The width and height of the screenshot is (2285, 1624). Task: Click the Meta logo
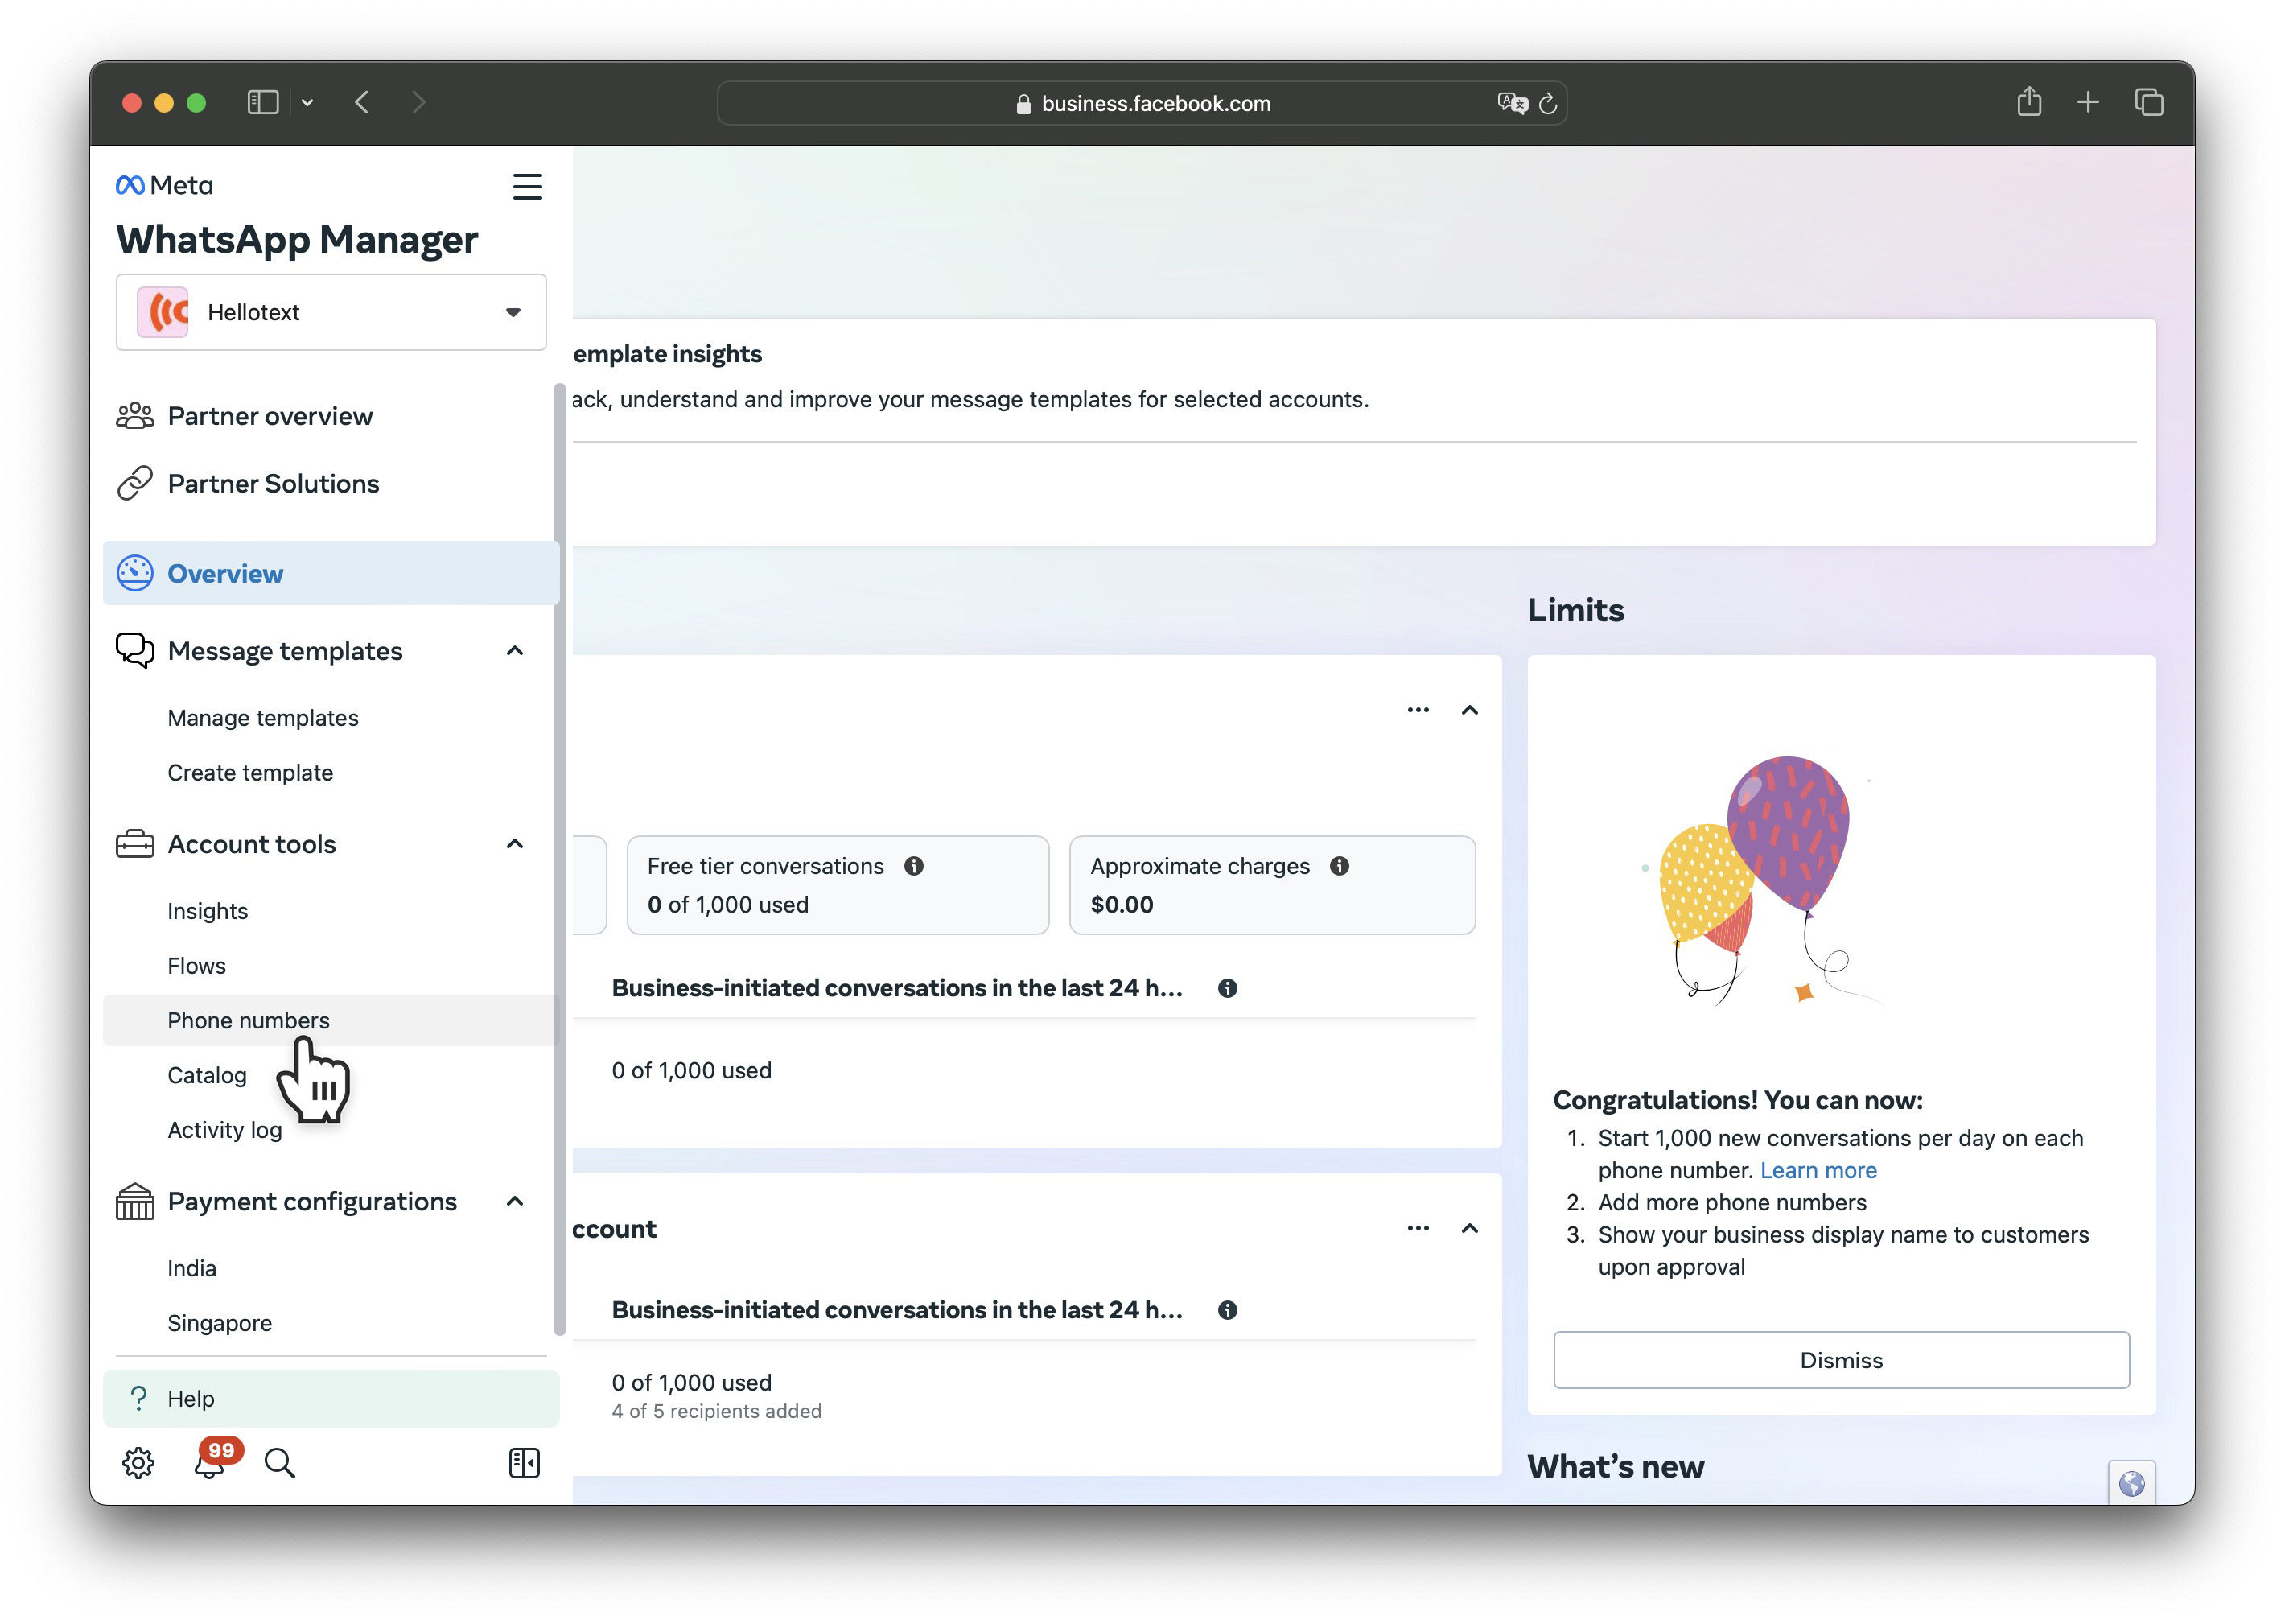(x=164, y=185)
